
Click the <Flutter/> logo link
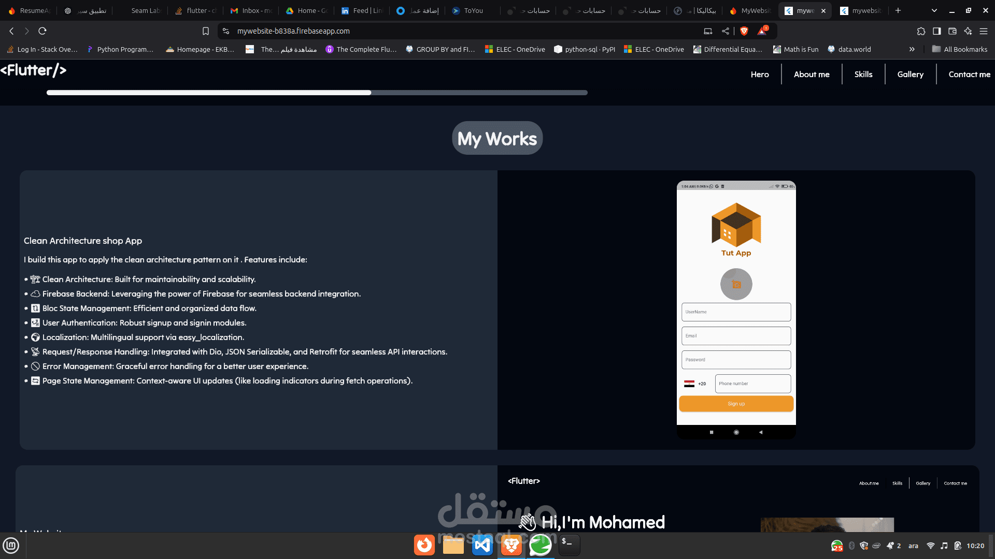coord(33,70)
